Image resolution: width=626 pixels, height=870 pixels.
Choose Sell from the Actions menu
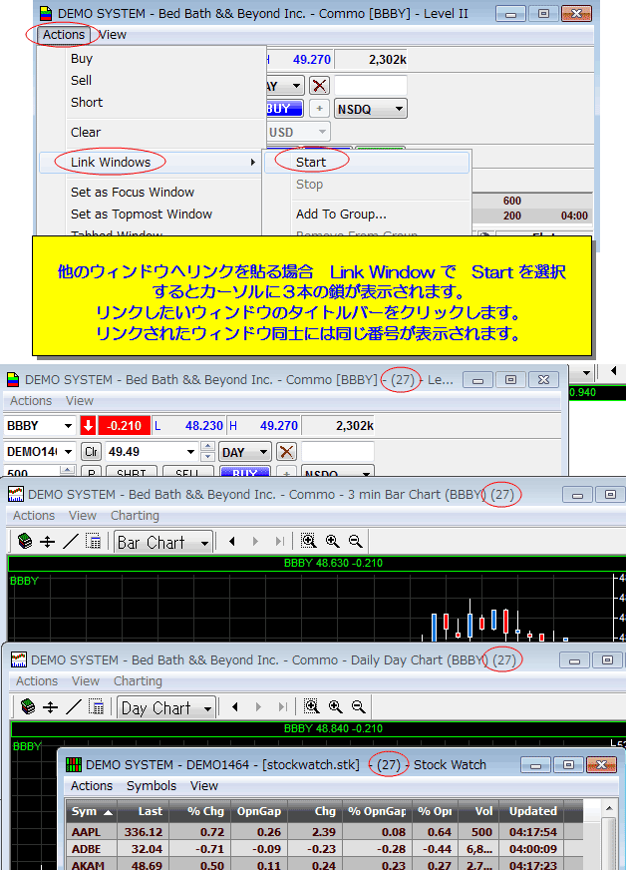[81, 81]
